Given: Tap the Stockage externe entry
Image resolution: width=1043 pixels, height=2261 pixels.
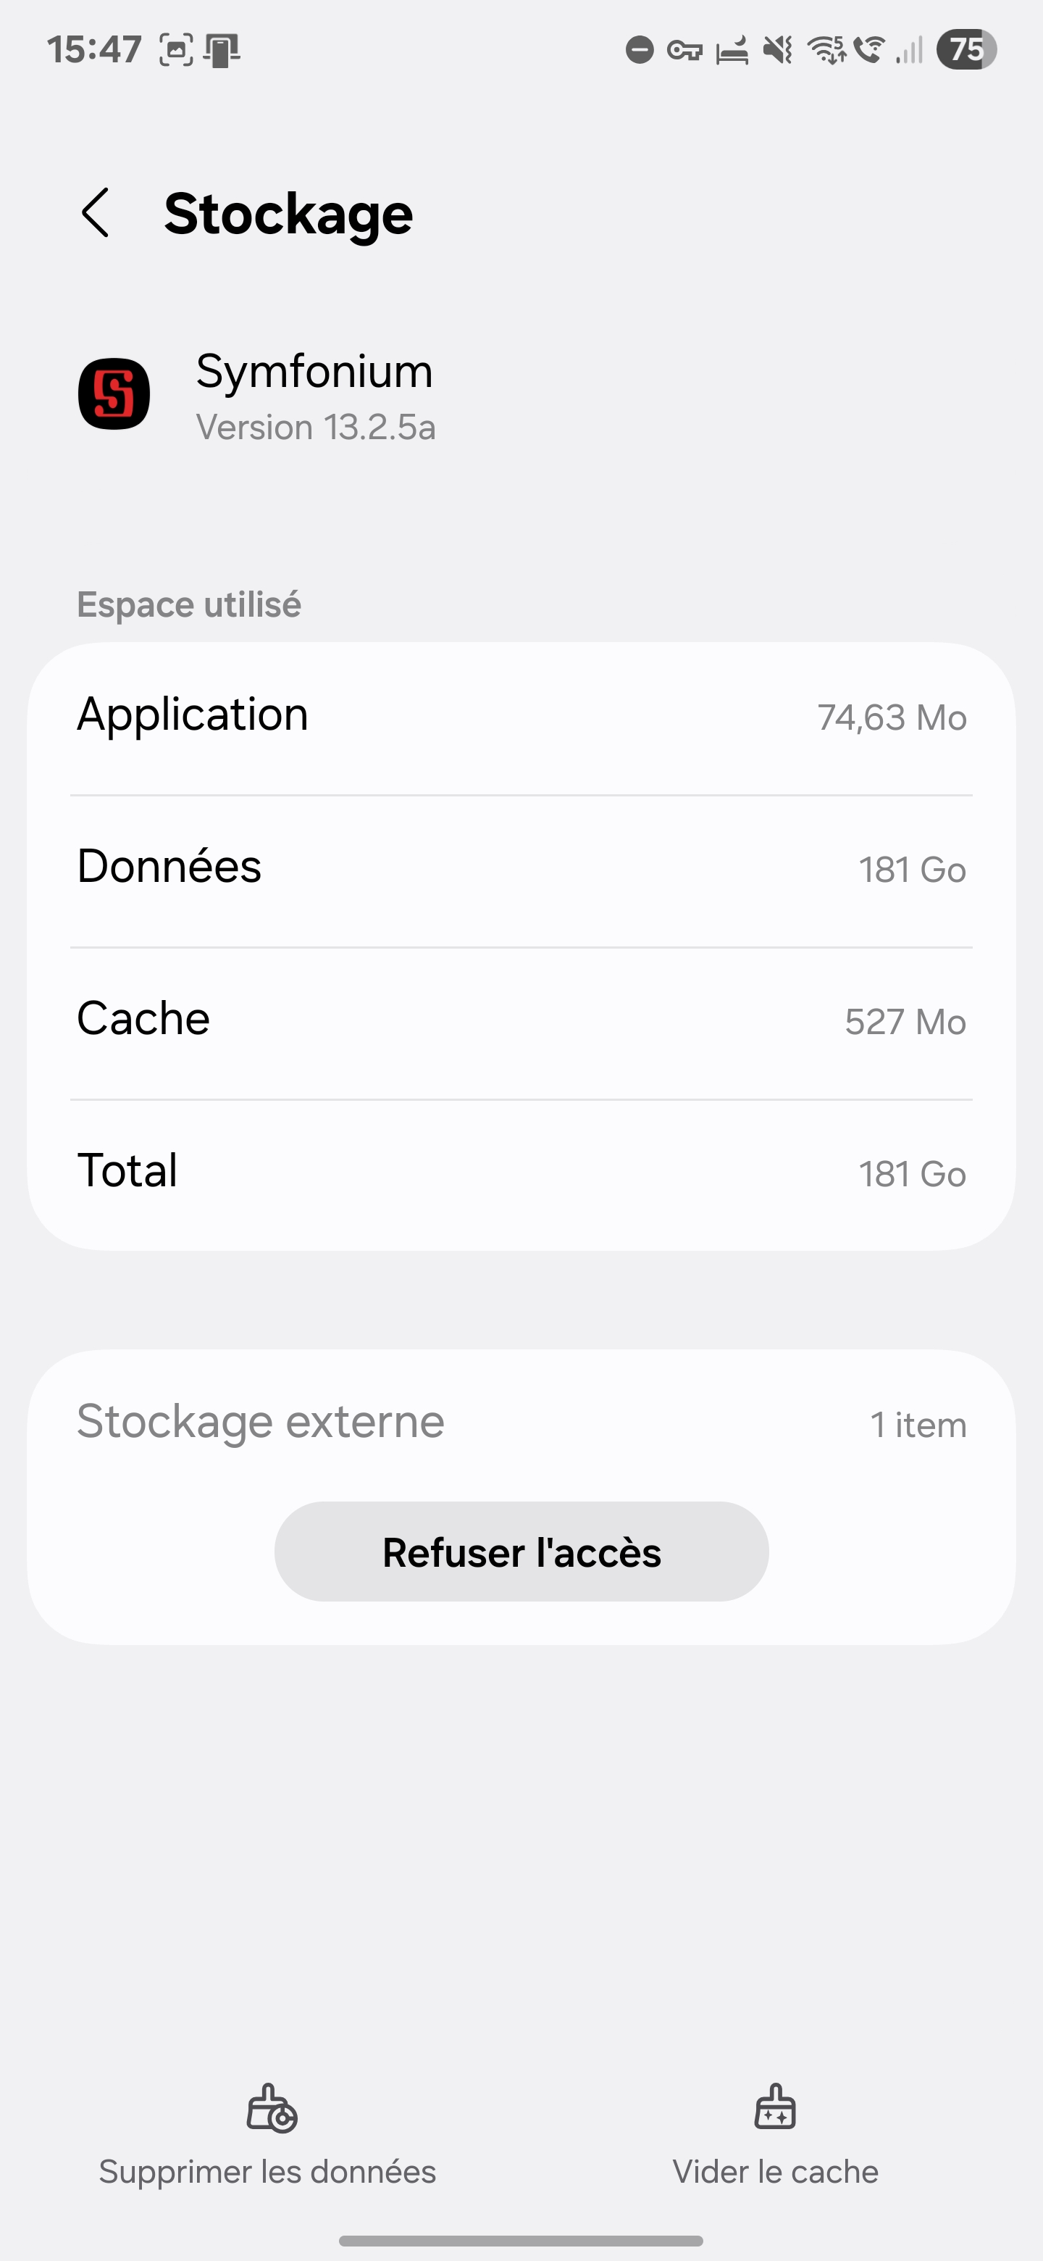Looking at the screenshot, I should [521, 1423].
